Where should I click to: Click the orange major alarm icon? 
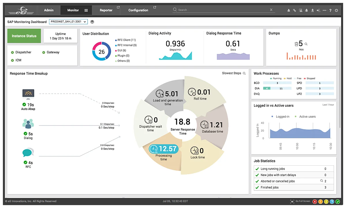pyautogui.click(x=321, y=202)
